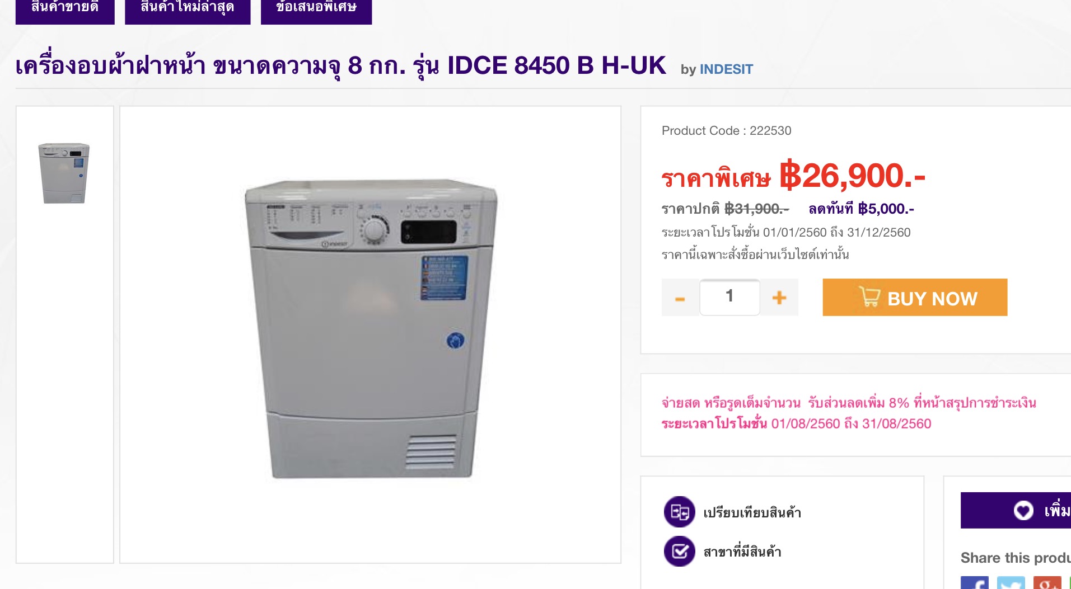This screenshot has width=1071, height=589.
Task: Click the BUY NOW button
Action: point(915,298)
